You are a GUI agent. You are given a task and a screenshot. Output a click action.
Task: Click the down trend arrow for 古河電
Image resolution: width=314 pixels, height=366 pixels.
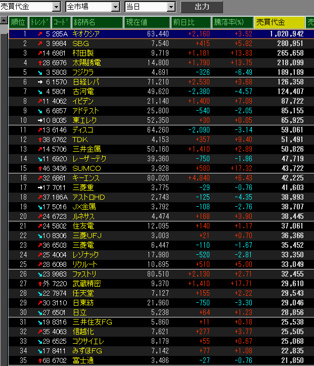point(40,91)
